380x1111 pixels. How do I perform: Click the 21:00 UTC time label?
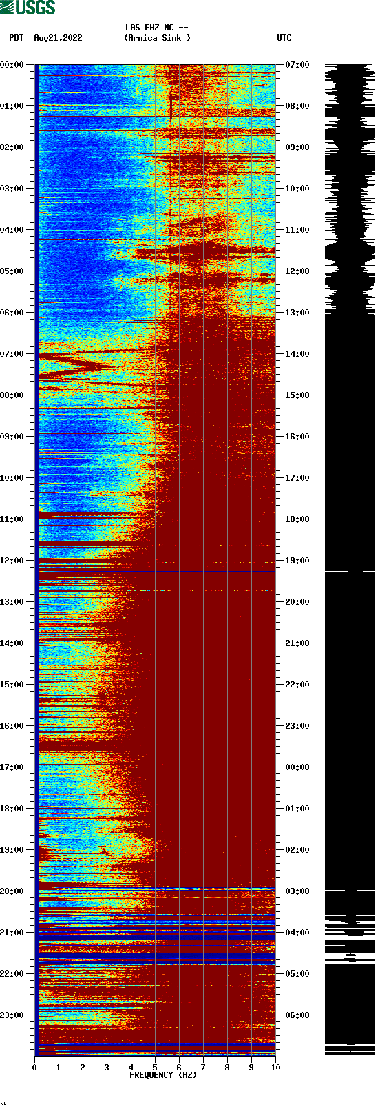click(297, 643)
